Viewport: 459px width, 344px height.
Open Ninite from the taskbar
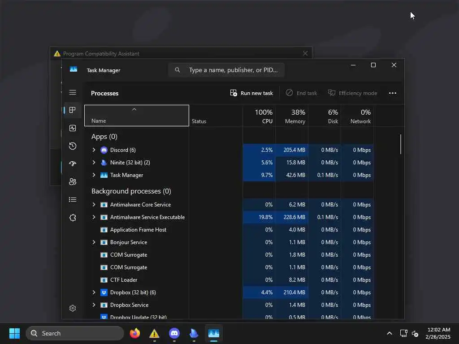coord(194,333)
